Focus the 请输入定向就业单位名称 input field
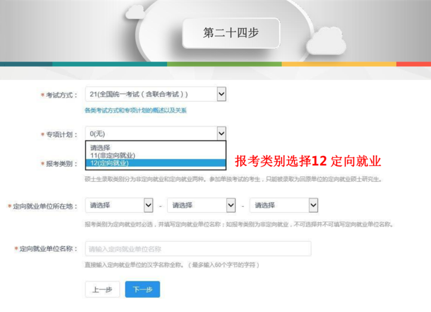The height and width of the screenshot is (312, 431). [x=198, y=248]
